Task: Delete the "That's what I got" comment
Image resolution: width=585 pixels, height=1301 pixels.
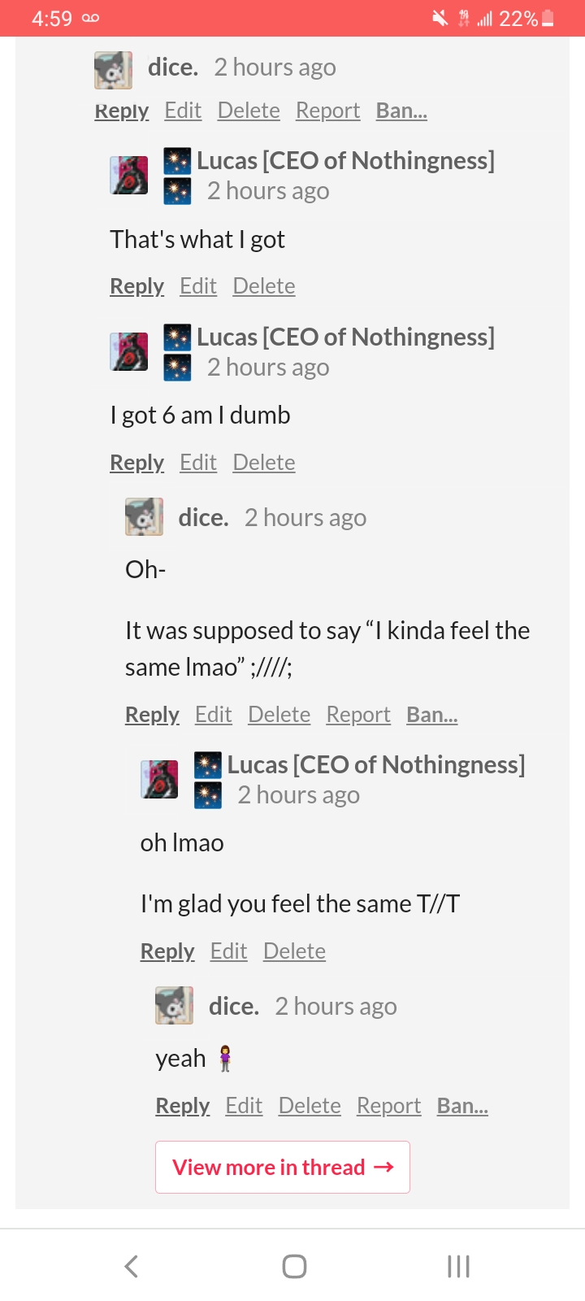Action: pyautogui.click(x=263, y=286)
